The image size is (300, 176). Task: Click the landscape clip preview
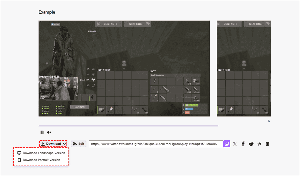pos(124,69)
